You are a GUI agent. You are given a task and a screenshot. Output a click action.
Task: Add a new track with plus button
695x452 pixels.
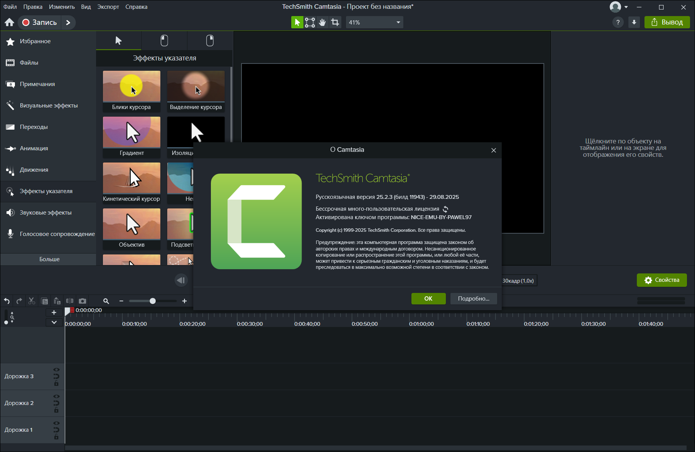point(54,312)
